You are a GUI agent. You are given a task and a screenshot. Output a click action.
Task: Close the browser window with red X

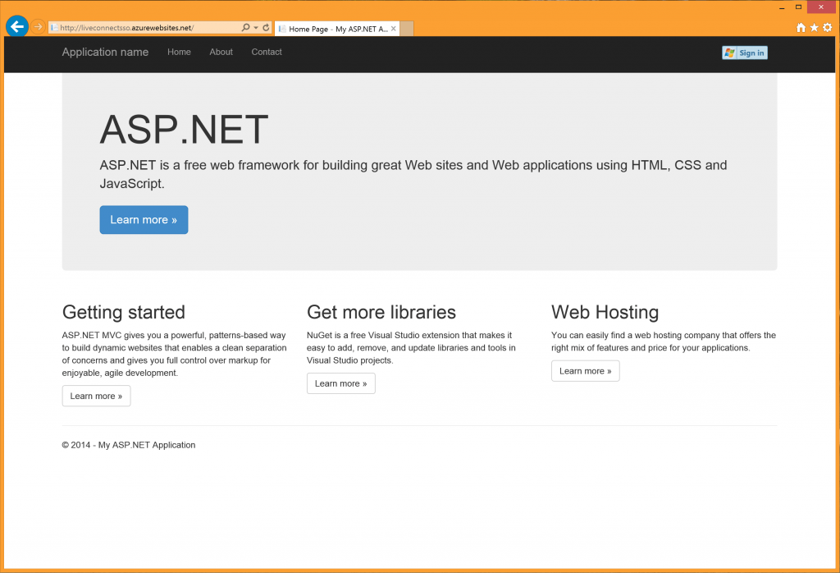coord(821,7)
